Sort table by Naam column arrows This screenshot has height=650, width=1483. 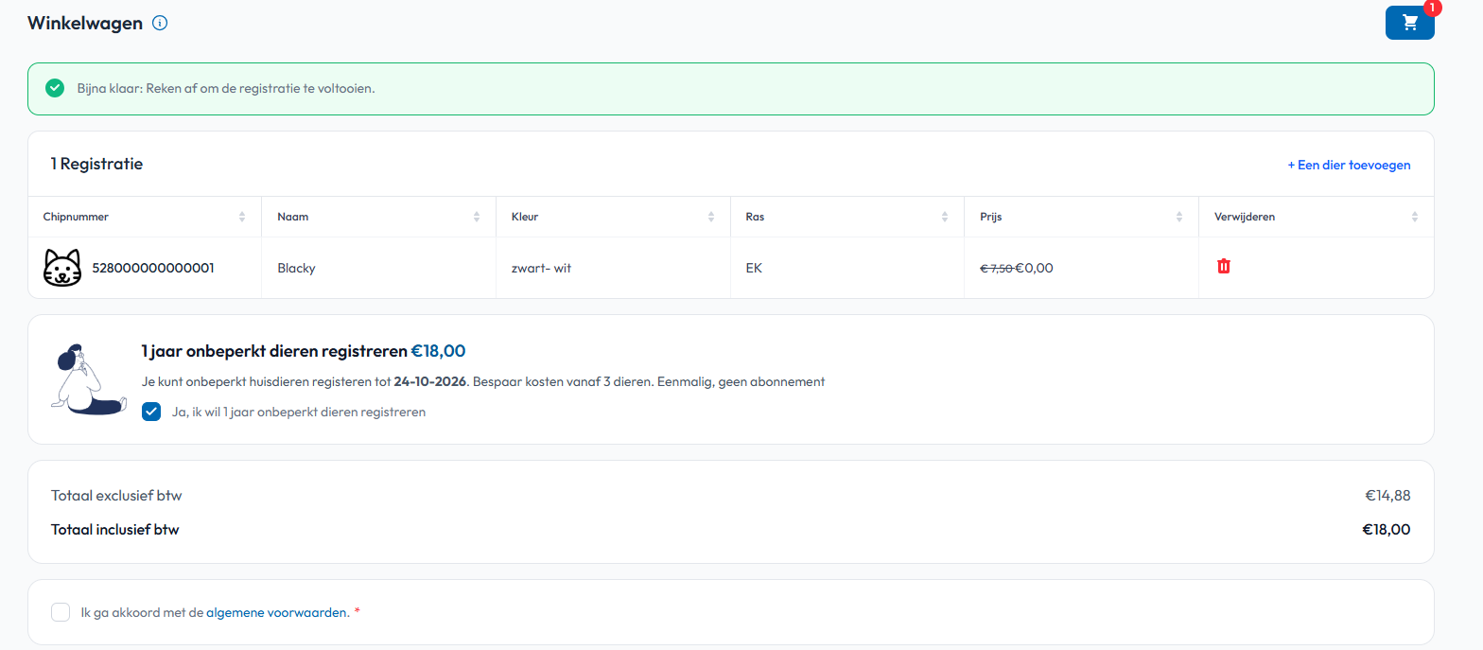(476, 217)
